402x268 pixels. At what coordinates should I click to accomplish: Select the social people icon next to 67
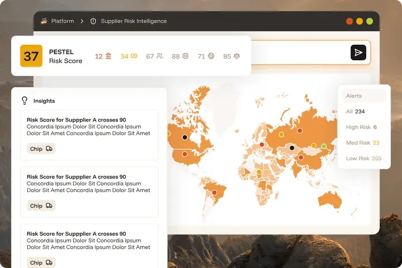(x=160, y=56)
